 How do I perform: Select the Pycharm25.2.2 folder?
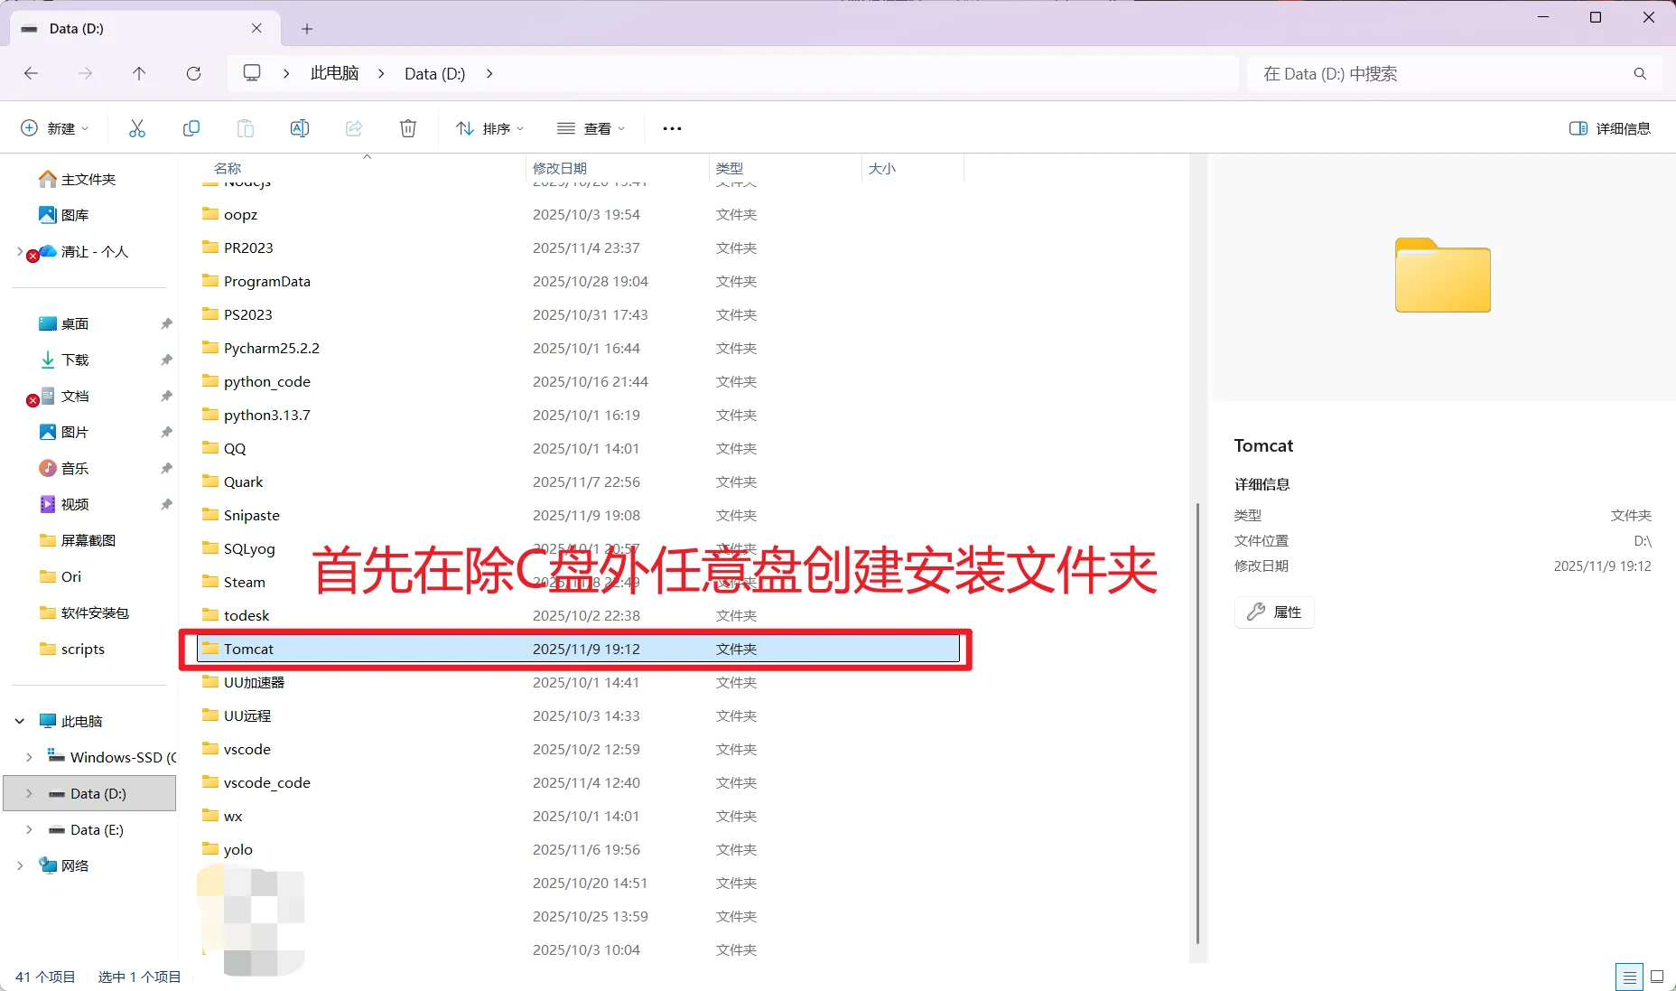[x=260, y=348]
